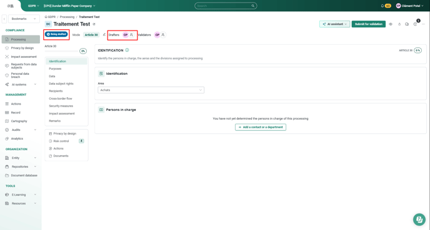Image resolution: width=430 pixels, height=230 pixels.
Task: Click the Article 30 progress bar
Action: pos(61,51)
